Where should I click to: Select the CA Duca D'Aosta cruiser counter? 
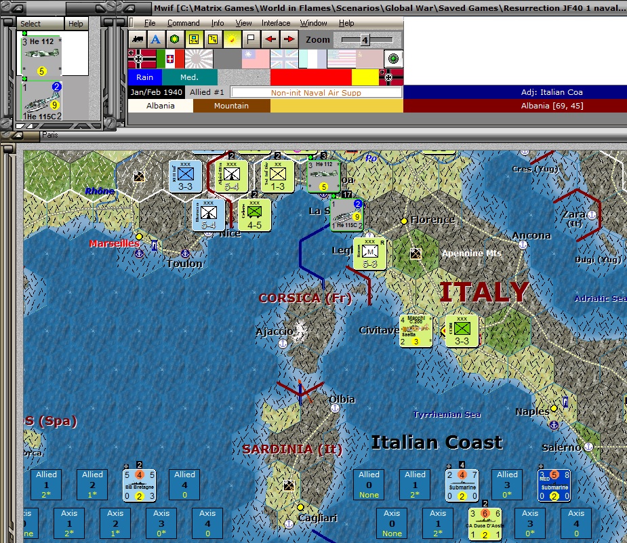tap(485, 524)
